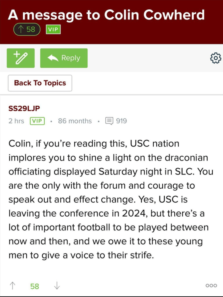Screen dimensions: 223x297
Task: Click the green 58 vote count below post
Action: [35, 286]
